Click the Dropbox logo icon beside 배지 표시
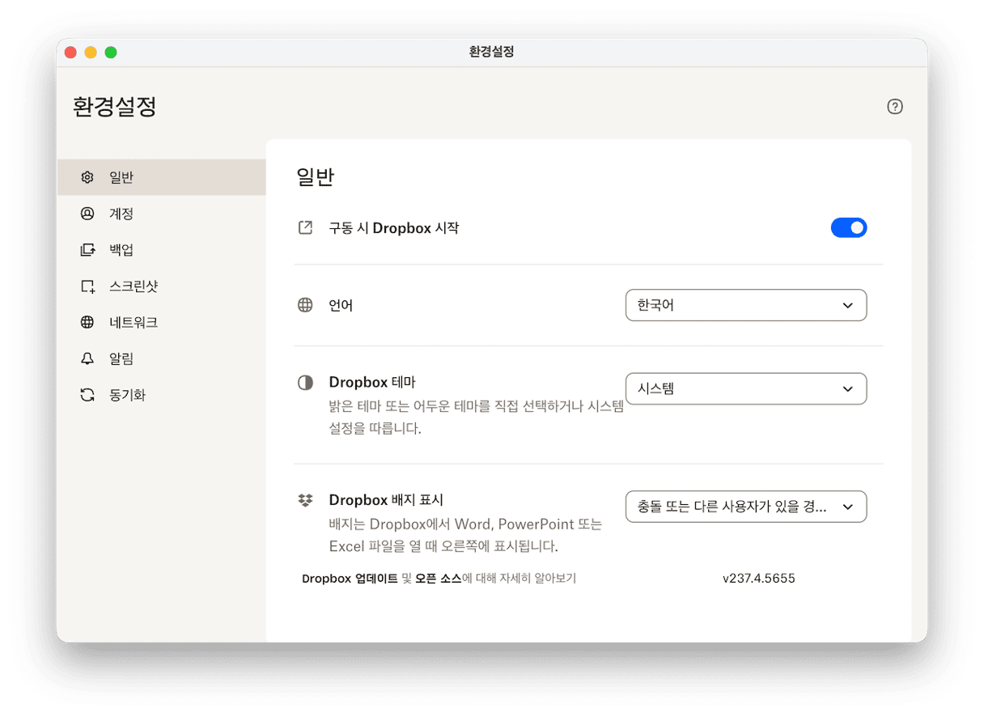Viewport: 984px width, 717px height. (305, 501)
